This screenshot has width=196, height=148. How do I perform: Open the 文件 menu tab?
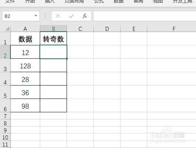click(x=10, y=1)
